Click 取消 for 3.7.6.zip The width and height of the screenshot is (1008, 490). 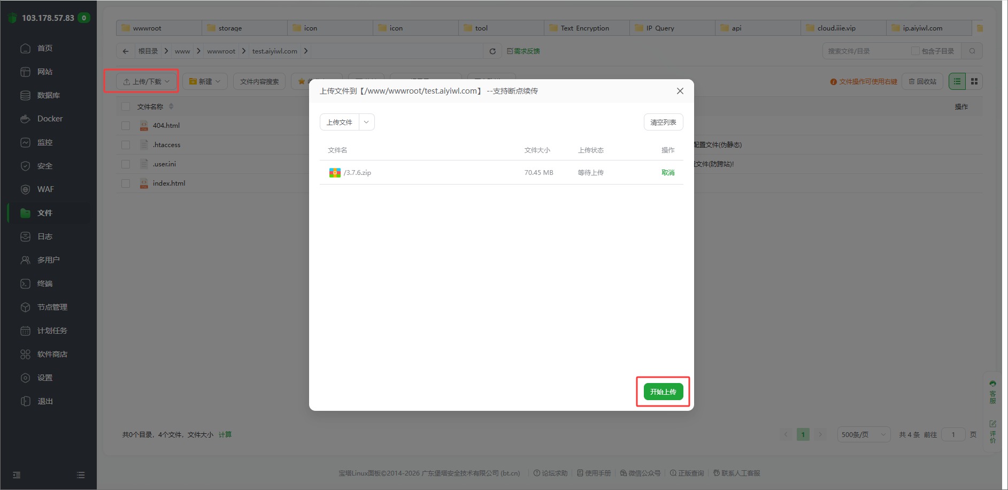pos(668,172)
